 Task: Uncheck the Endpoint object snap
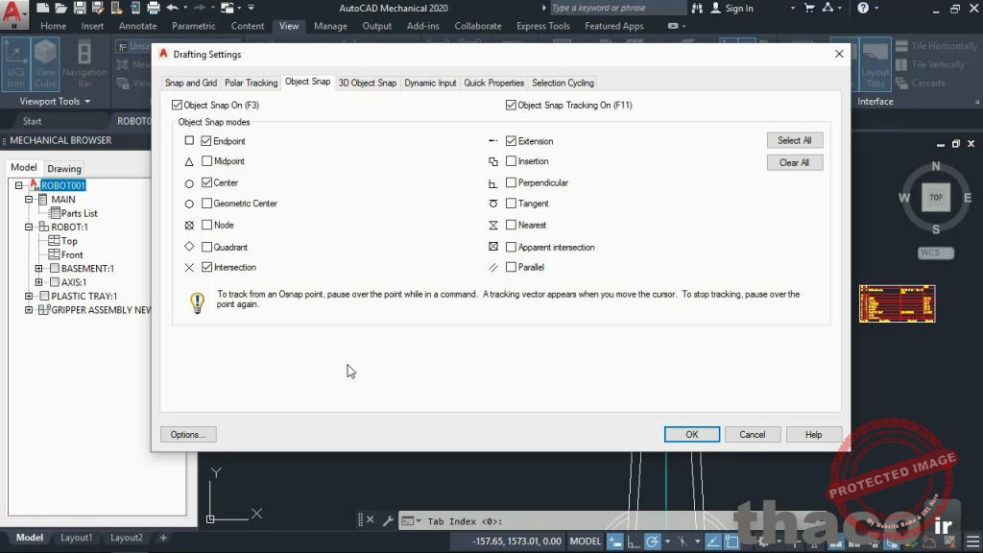[x=207, y=140]
